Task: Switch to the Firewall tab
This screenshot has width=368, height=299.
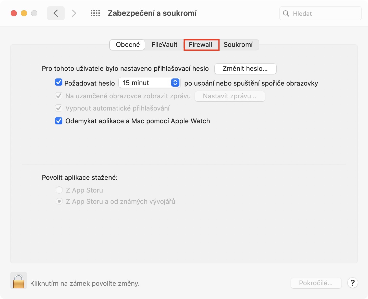Action: click(201, 45)
